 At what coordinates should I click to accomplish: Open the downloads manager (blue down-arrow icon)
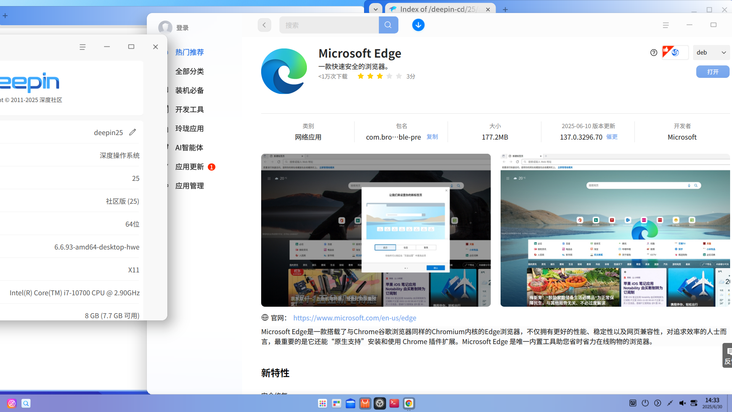(x=418, y=25)
